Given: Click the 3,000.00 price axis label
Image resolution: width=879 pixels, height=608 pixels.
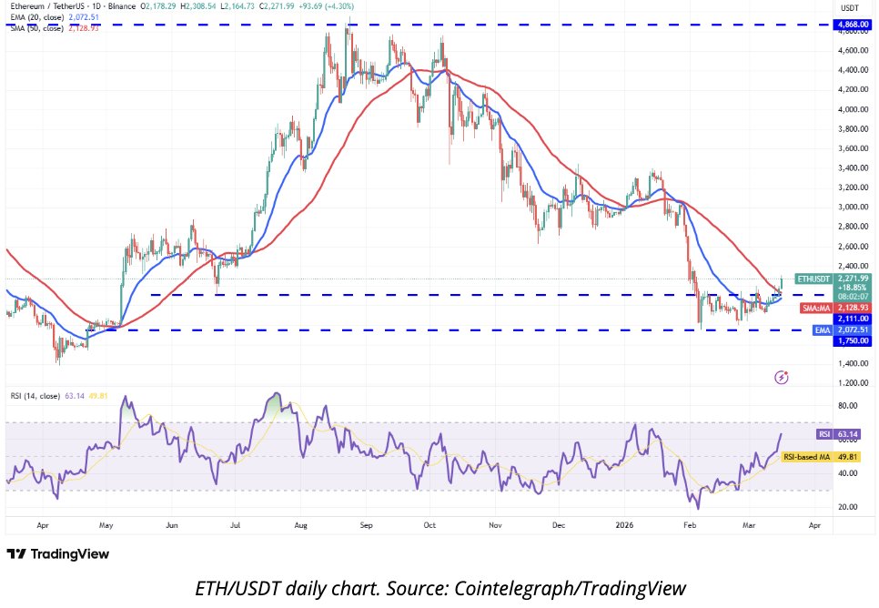Looking at the screenshot, I should tap(854, 207).
